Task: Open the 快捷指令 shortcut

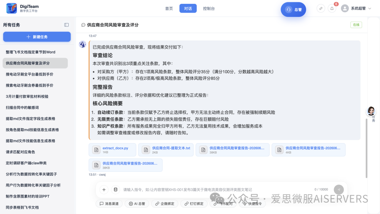Action: [x=252, y=203]
